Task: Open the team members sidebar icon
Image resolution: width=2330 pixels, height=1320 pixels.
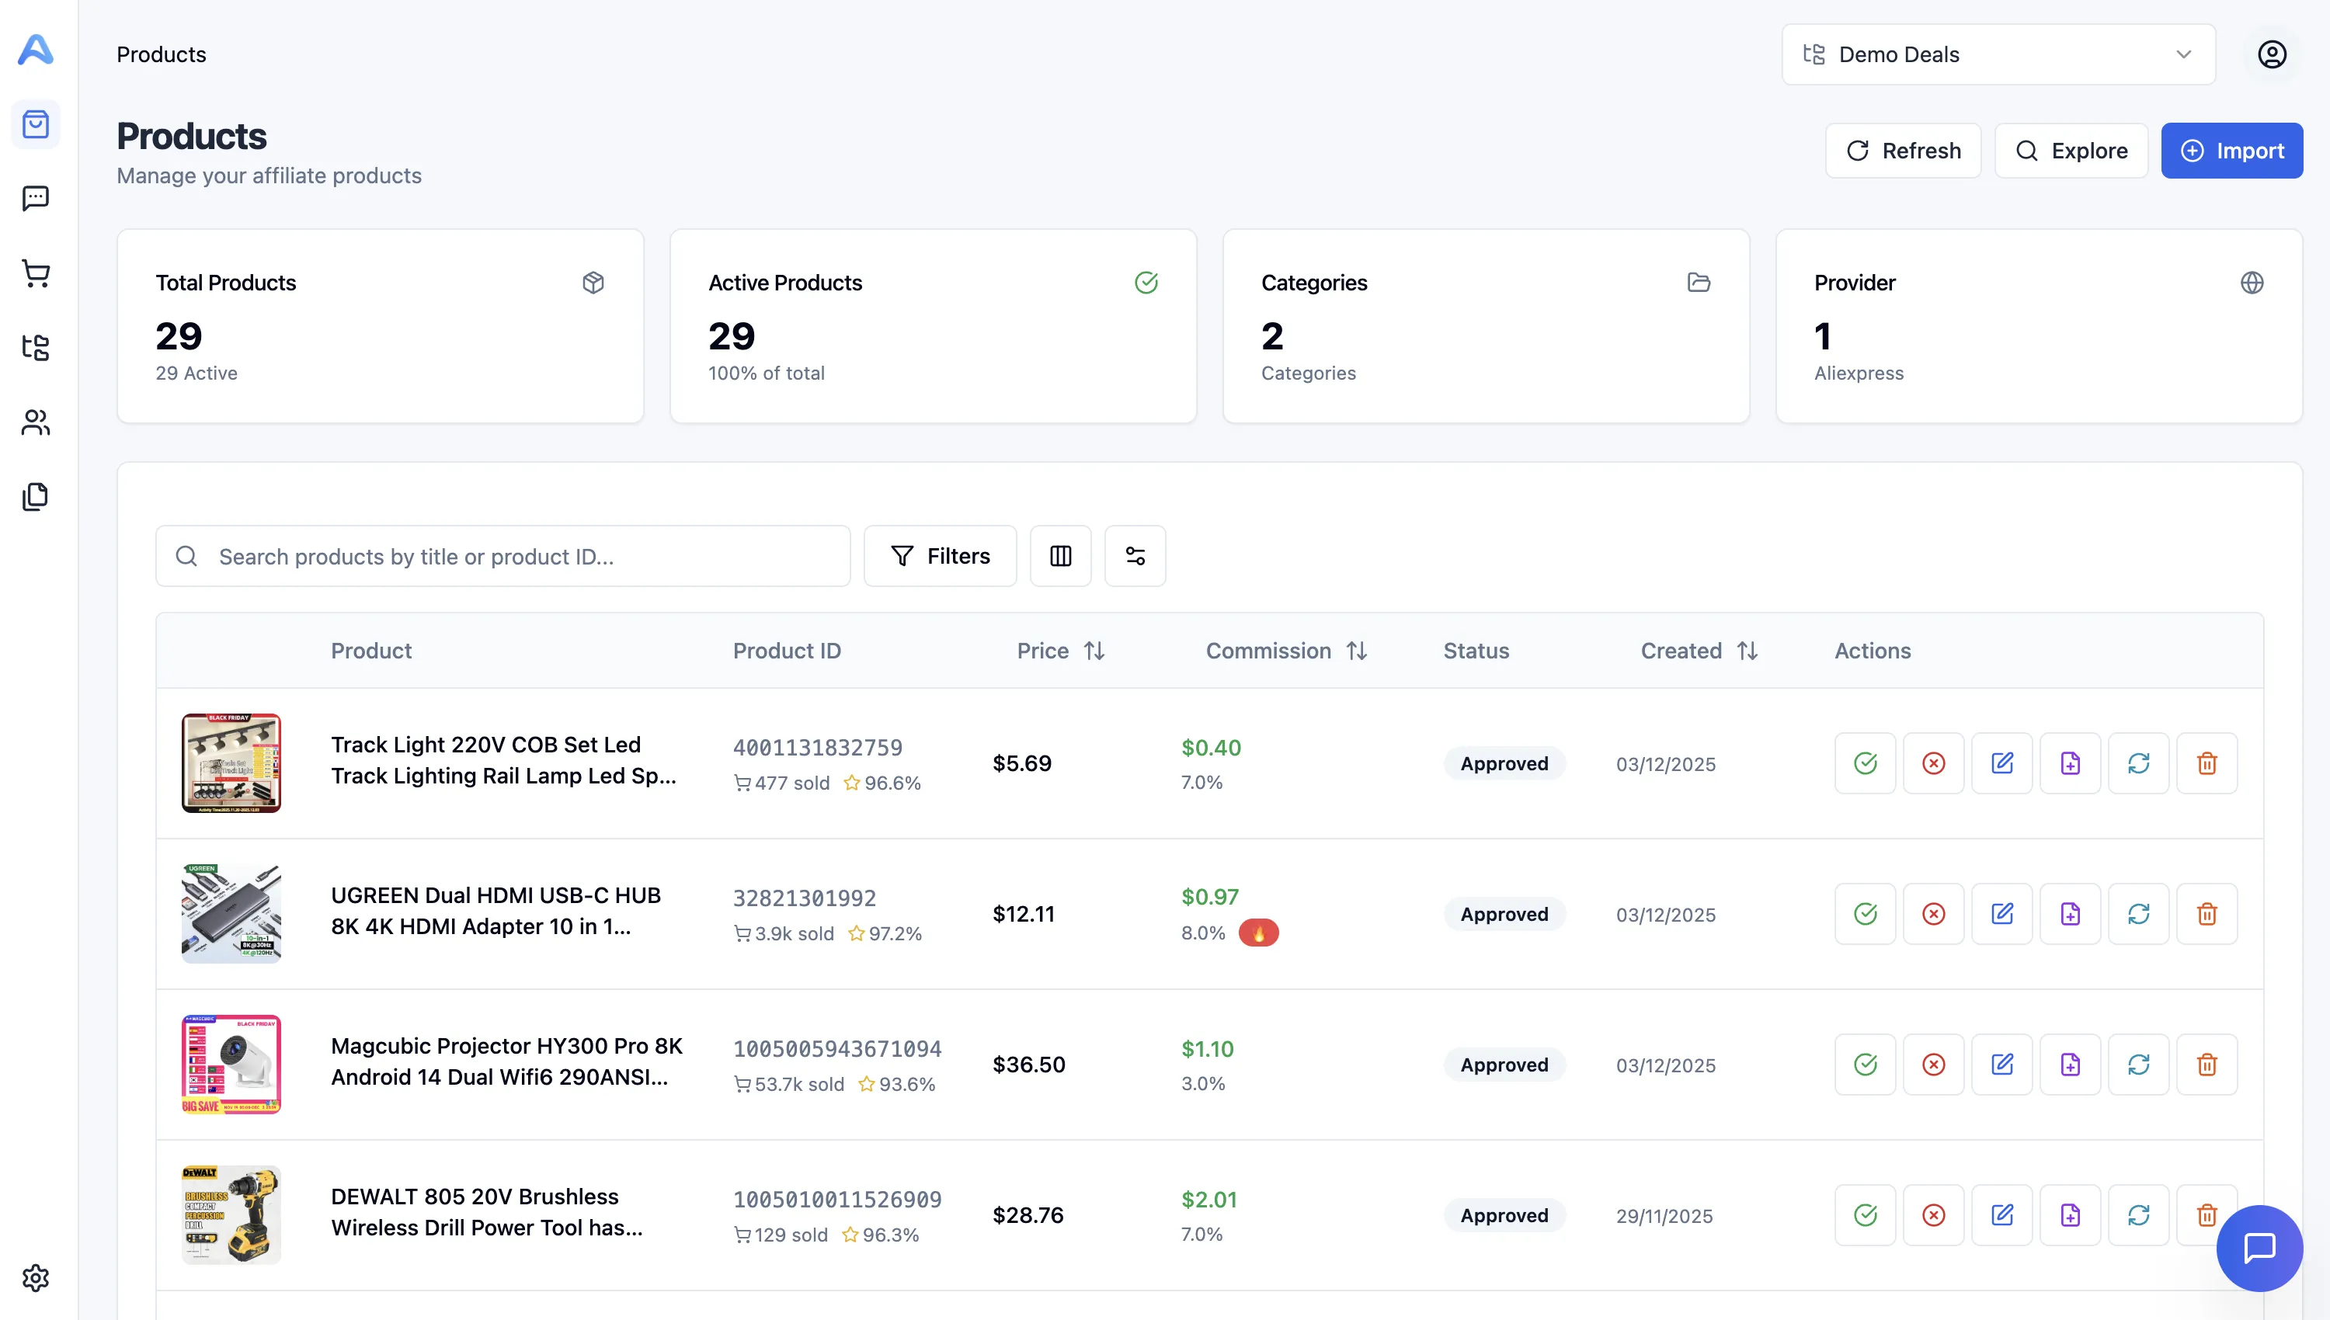Action: tap(36, 422)
